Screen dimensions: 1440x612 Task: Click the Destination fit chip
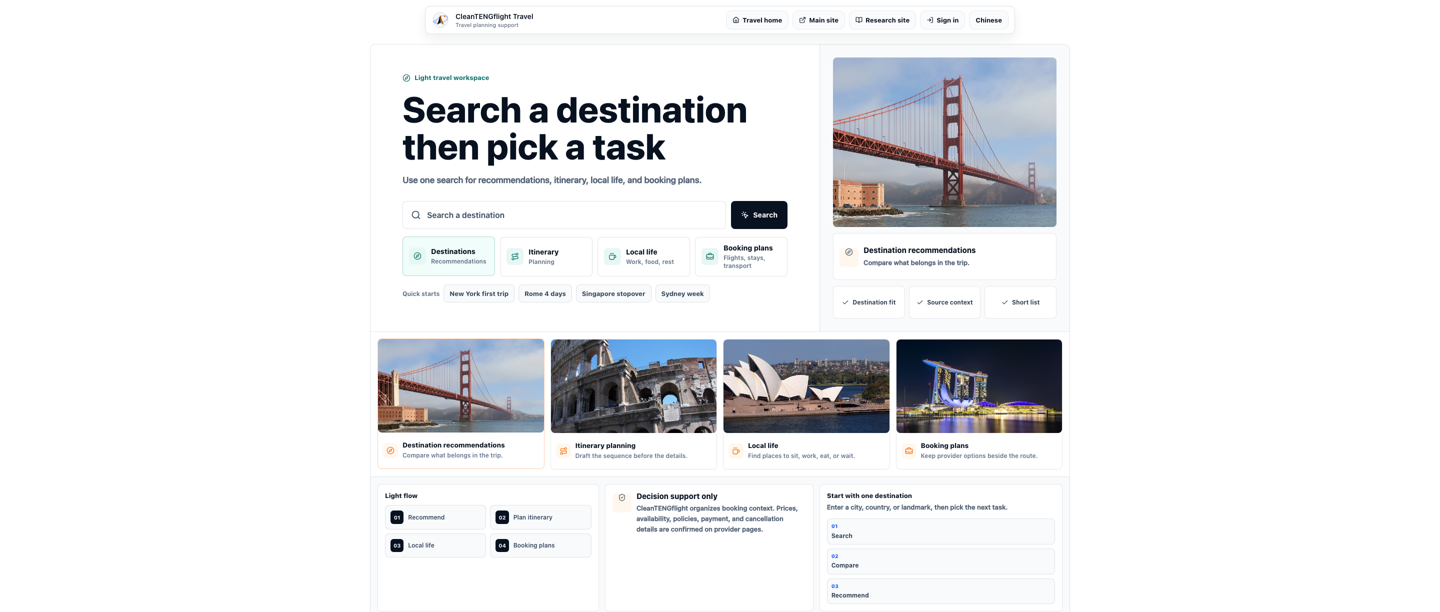(868, 302)
